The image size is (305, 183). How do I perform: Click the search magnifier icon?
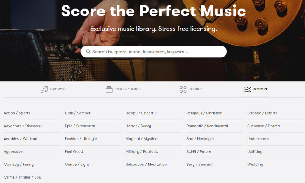[x=88, y=51]
